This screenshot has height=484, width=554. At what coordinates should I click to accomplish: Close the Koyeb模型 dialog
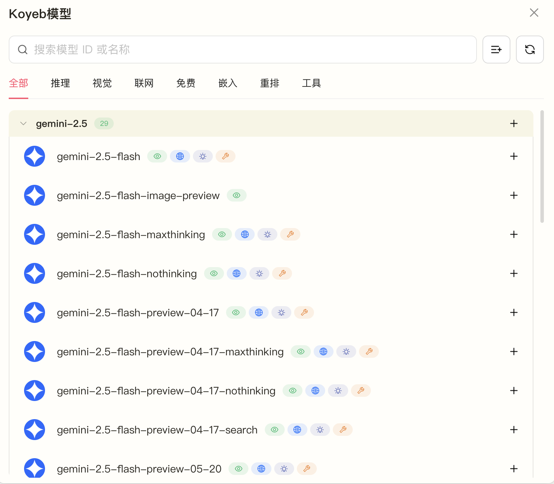point(534,13)
